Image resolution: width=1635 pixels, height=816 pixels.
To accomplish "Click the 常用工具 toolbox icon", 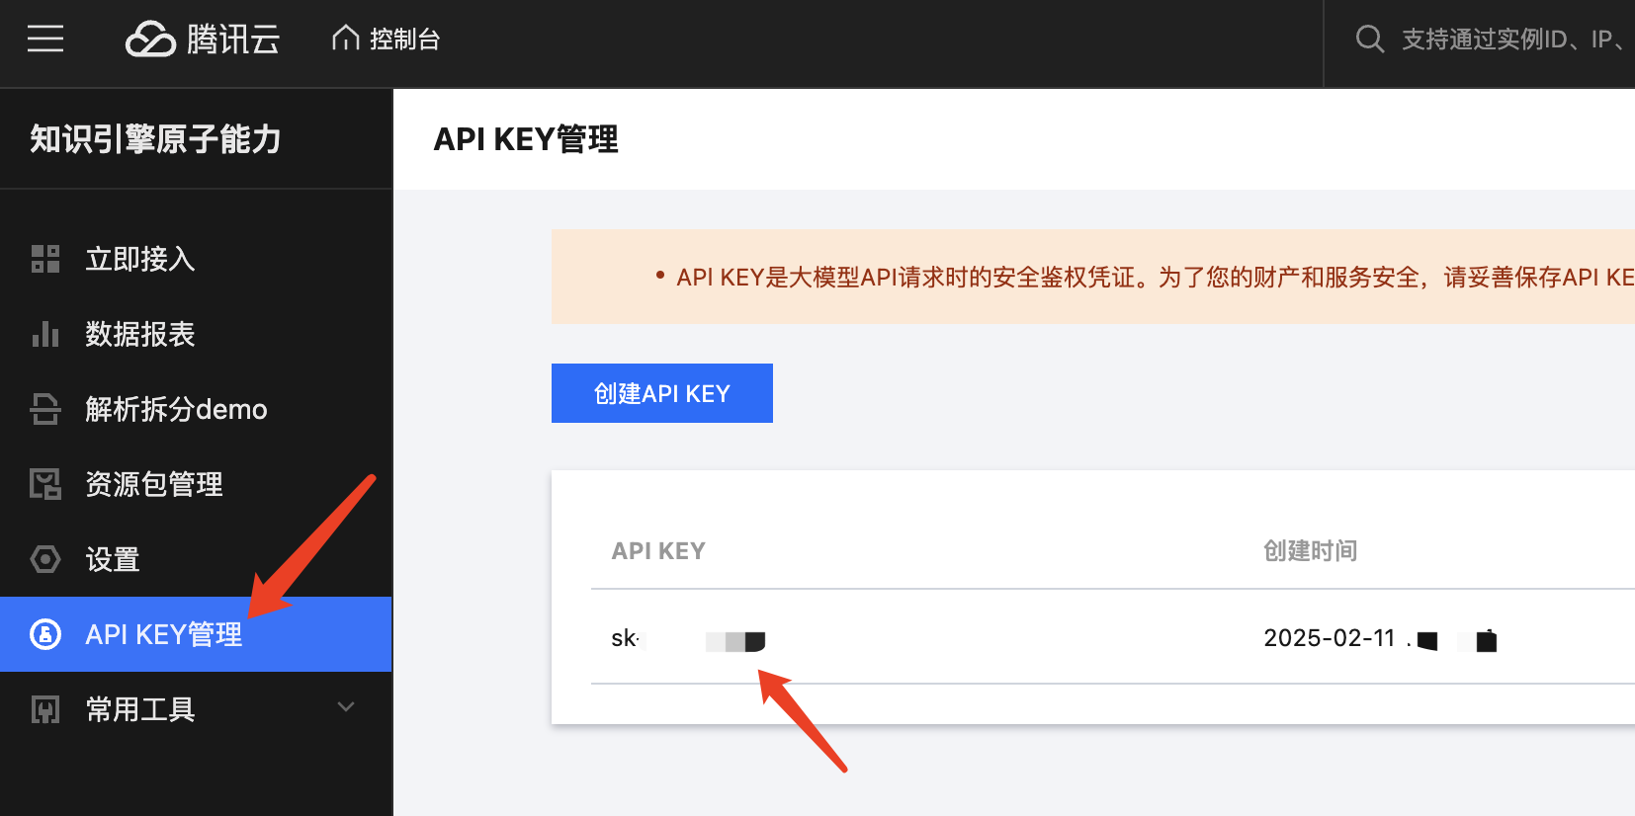I will point(45,709).
